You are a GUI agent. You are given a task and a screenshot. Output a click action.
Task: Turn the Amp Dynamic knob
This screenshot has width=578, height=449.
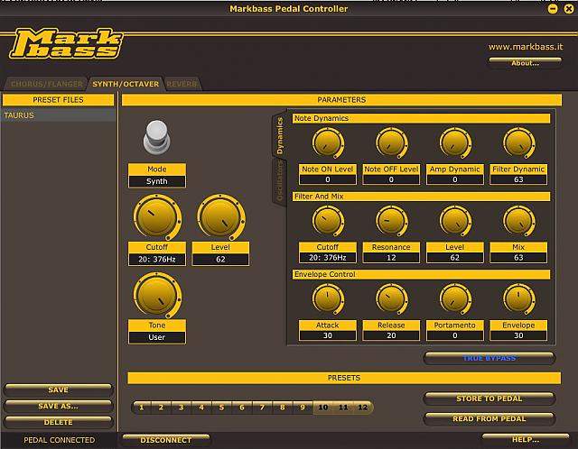click(455, 142)
